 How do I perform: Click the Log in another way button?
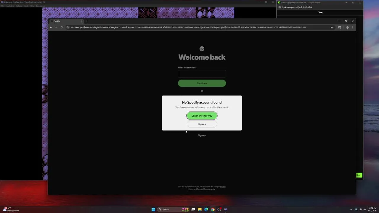tap(202, 116)
